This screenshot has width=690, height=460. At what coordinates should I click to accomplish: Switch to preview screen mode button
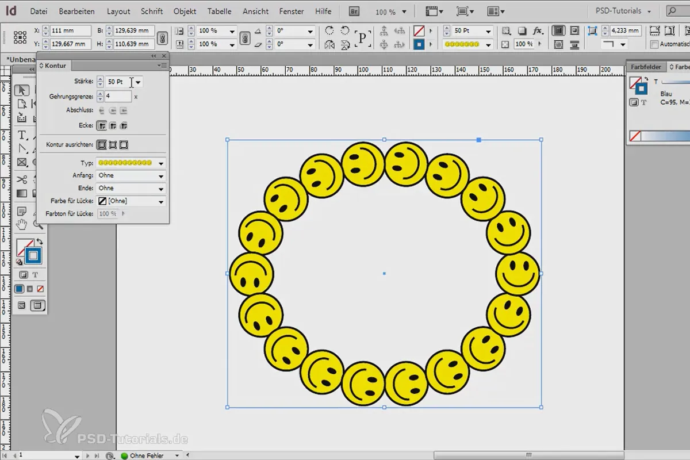pos(38,305)
